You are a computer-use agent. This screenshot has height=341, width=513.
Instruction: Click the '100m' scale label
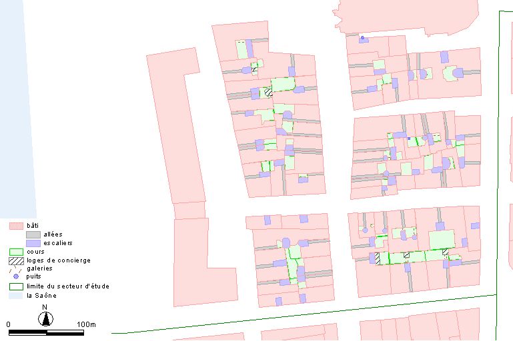click(x=86, y=324)
